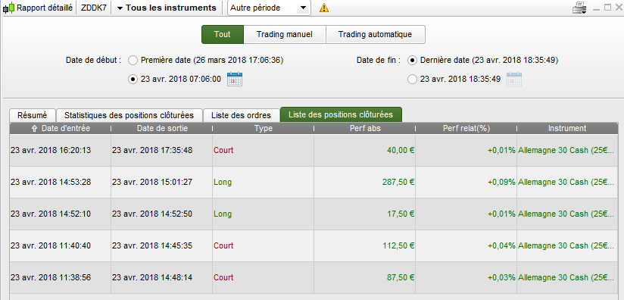Click entry date 23 avr. 2018 14:53:28
Viewport: 624px width, 300px height.
[51, 182]
